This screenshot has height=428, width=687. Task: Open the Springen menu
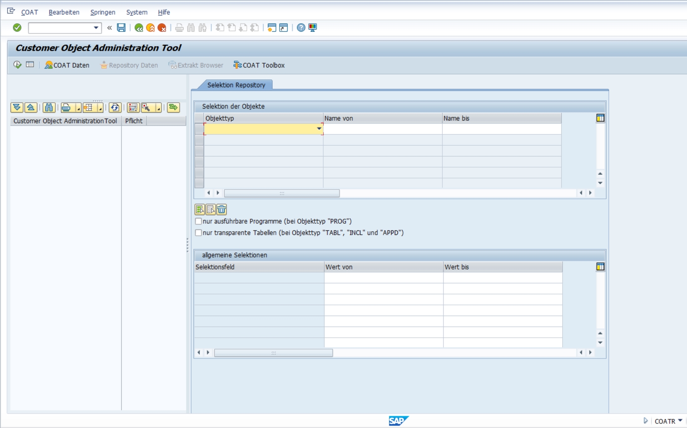(x=103, y=12)
